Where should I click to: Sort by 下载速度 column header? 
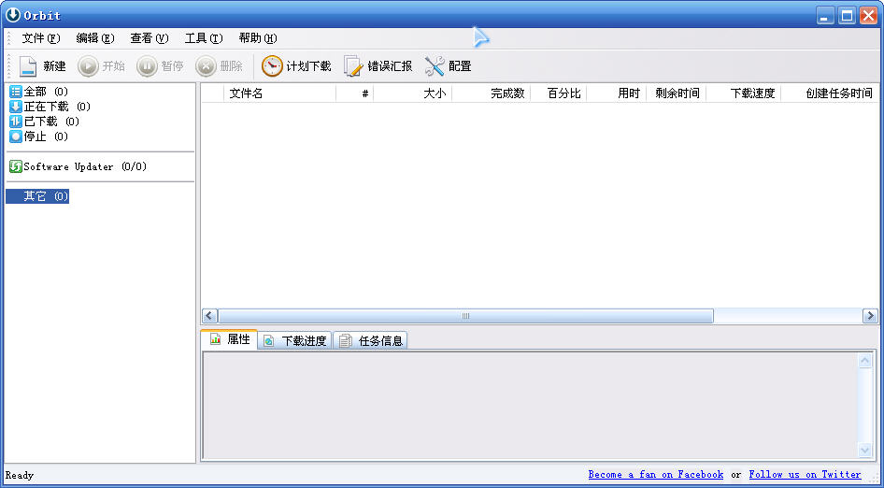click(743, 93)
